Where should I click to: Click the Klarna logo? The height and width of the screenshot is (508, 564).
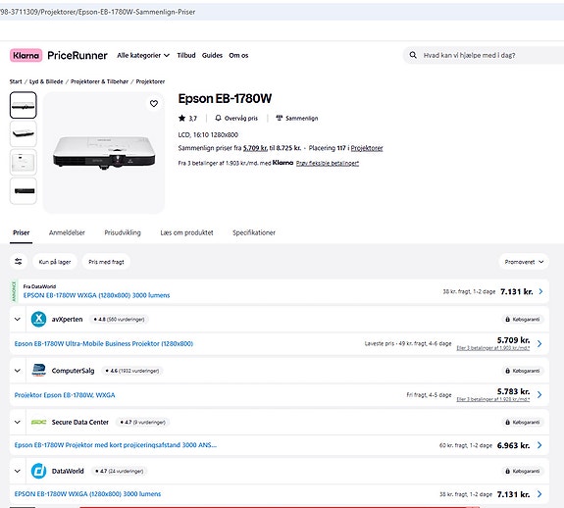tap(26, 55)
